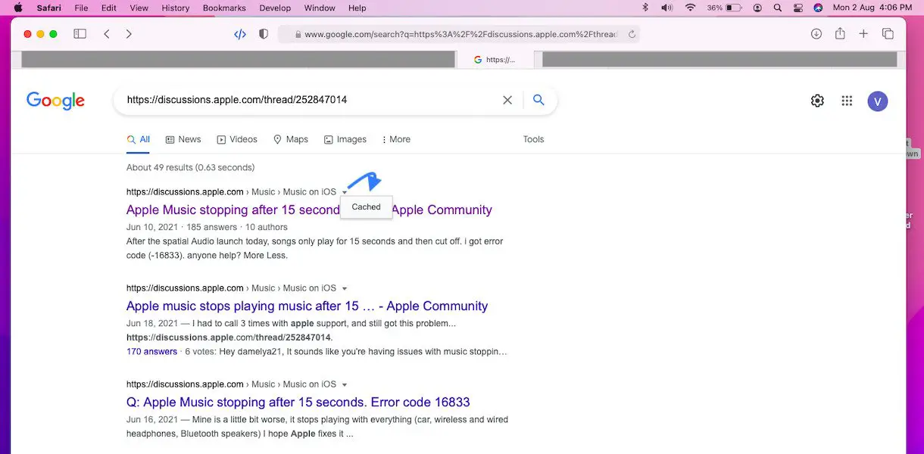Open Google quick settings gear

[x=817, y=101]
